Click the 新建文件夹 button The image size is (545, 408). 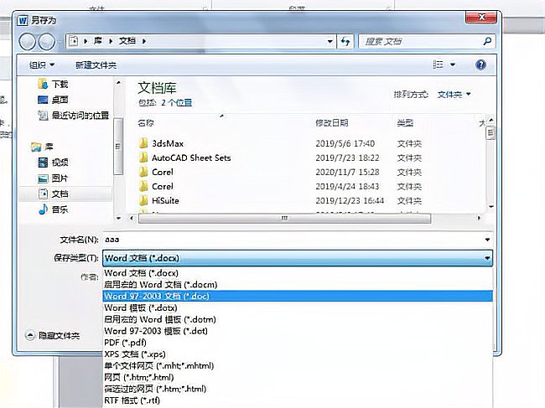click(x=96, y=65)
